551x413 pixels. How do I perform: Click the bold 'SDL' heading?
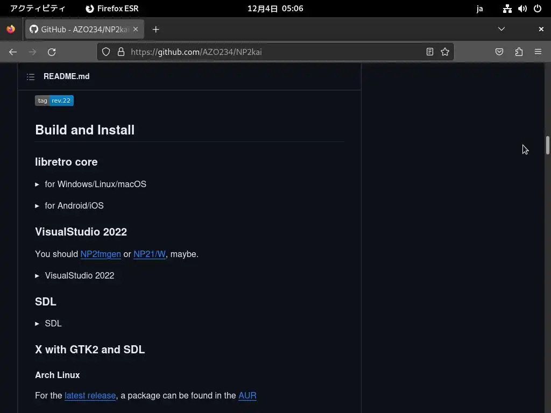click(46, 302)
